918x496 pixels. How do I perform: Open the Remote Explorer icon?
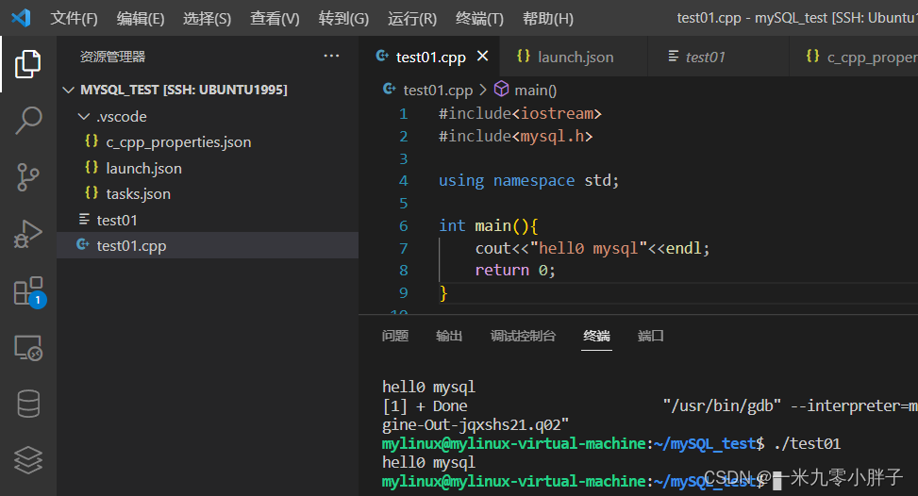point(28,348)
